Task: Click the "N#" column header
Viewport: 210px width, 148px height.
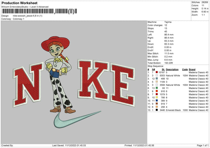Action: point(153,69)
